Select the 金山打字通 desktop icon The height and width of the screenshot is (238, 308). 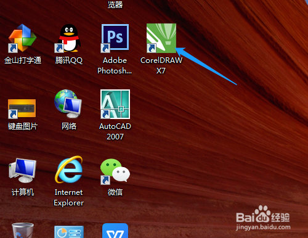(x=22, y=38)
